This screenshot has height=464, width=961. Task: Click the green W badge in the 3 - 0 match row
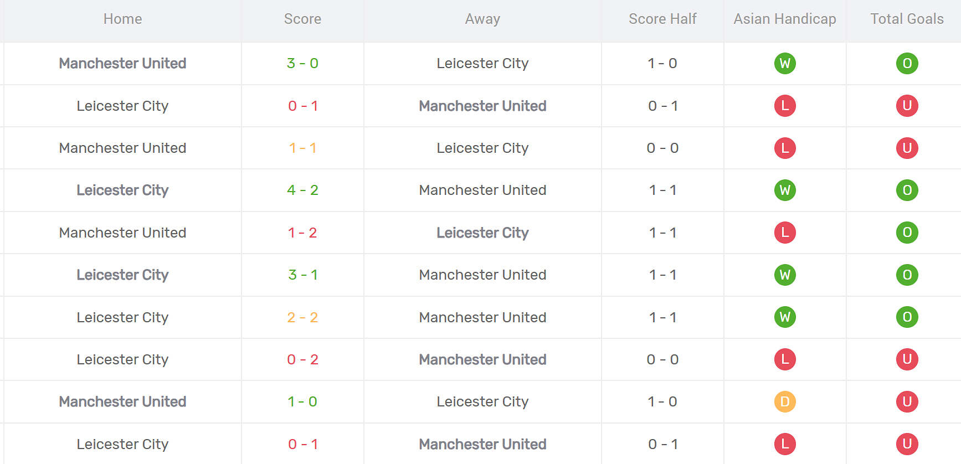tap(784, 63)
